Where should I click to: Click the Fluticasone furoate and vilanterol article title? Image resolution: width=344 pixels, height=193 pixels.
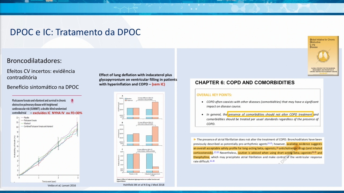[x=39, y=107]
